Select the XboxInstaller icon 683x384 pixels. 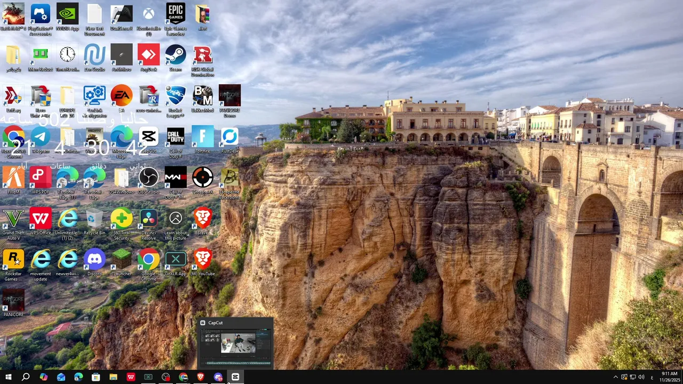coord(148,20)
